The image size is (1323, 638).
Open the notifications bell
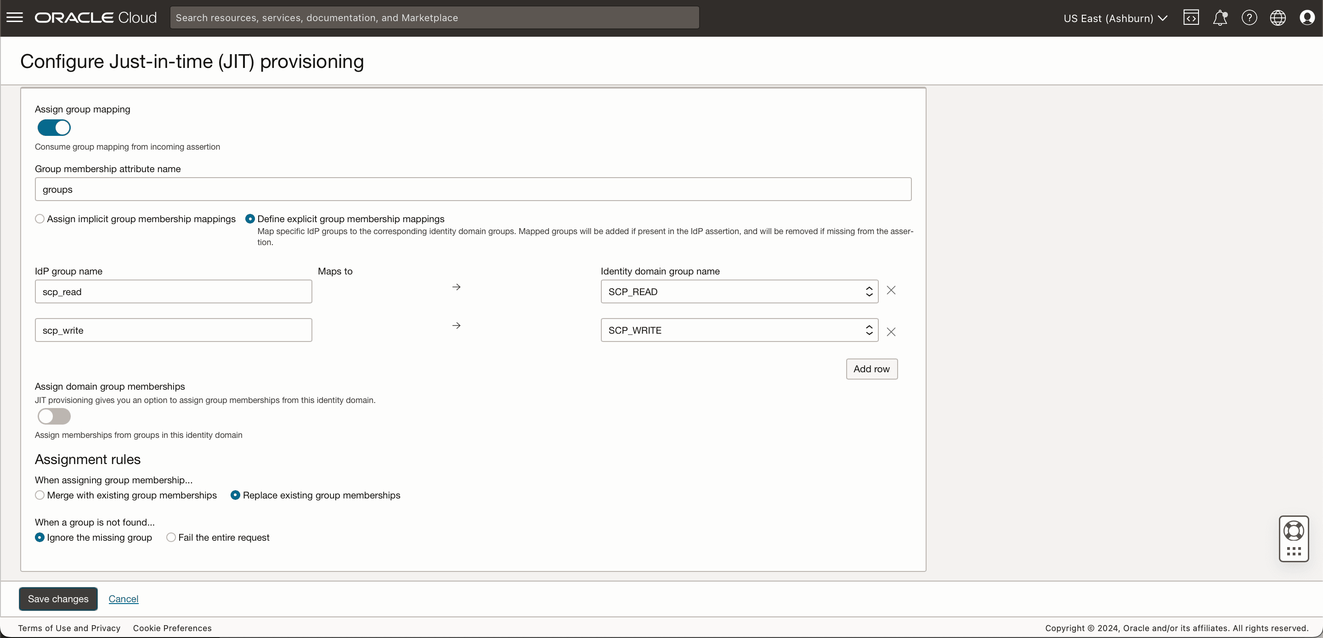pyautogui.click(x=1220, y=17)
